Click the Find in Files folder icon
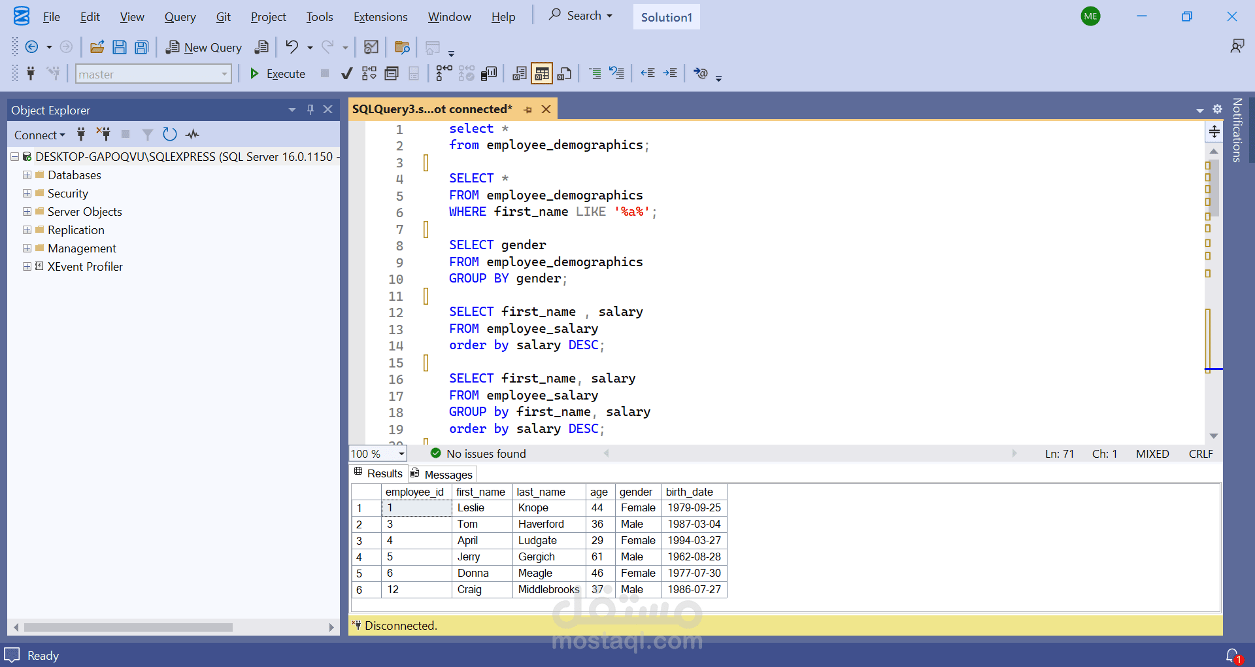This screenshot has width=1255, height=667. [x=402, y=47]
